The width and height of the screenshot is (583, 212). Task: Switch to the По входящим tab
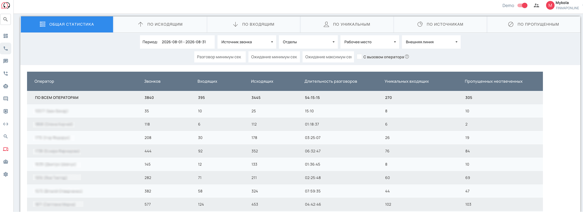coord(253,24)
